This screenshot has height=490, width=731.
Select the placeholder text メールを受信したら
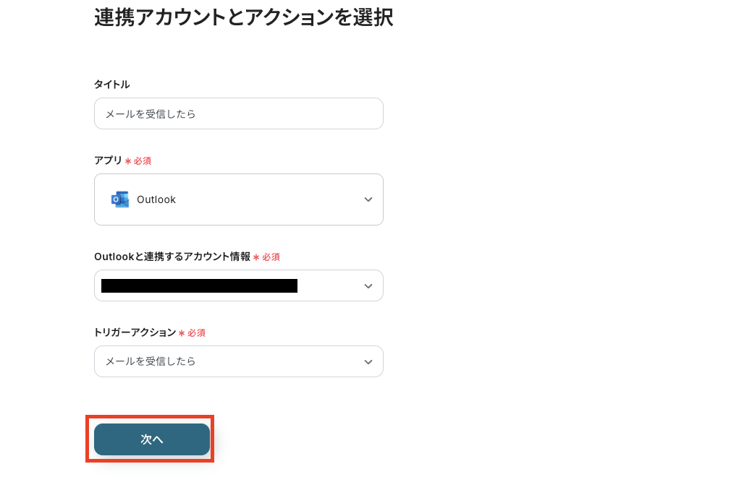point(149,113)
